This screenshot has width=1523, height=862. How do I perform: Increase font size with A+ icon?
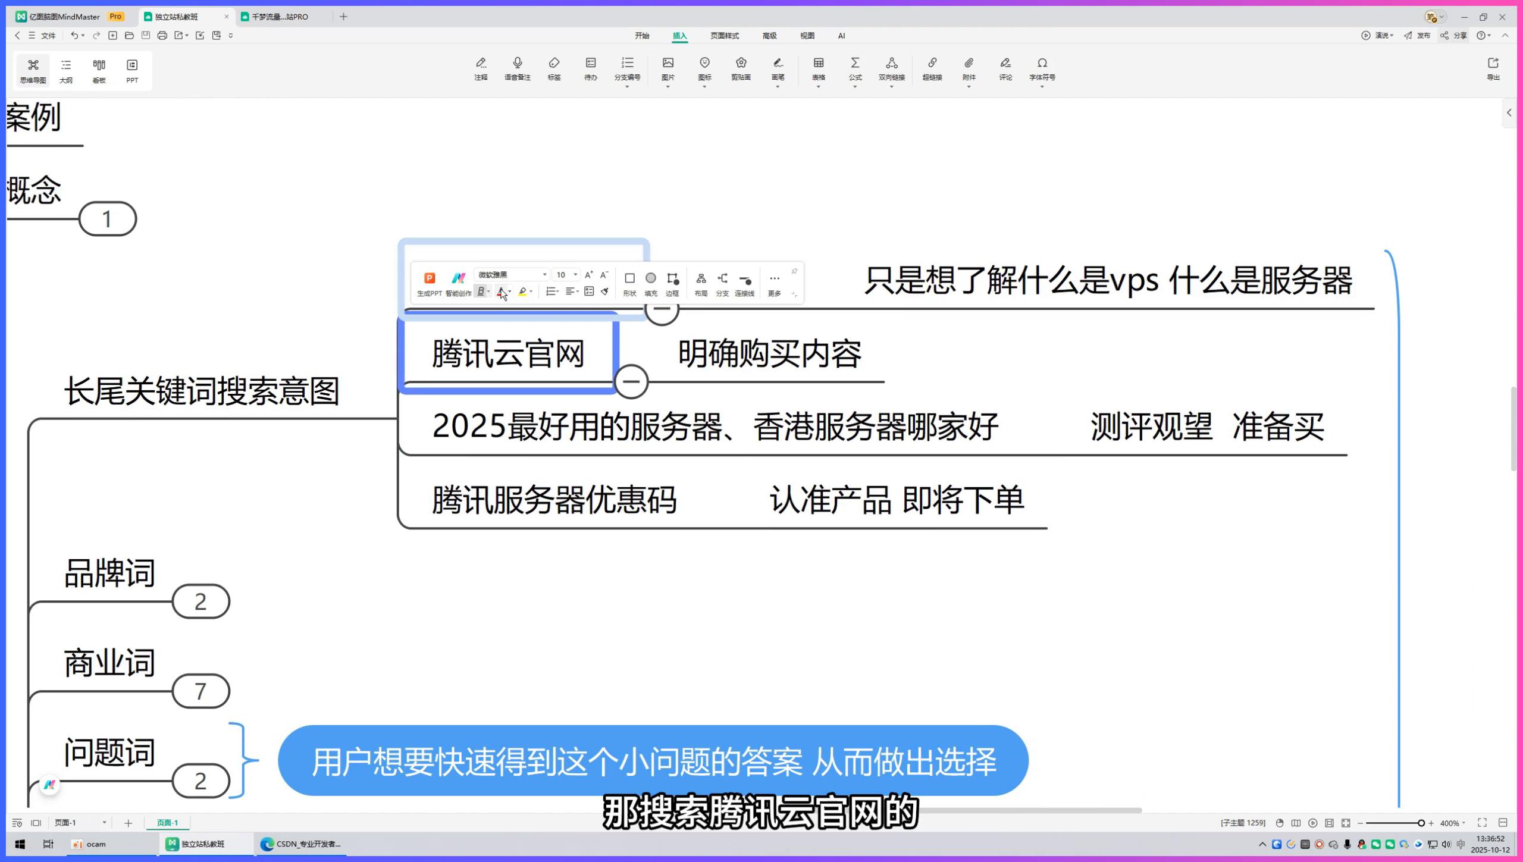[588, 275]
